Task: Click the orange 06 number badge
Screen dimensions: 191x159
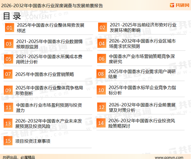Action: point(102,59)
